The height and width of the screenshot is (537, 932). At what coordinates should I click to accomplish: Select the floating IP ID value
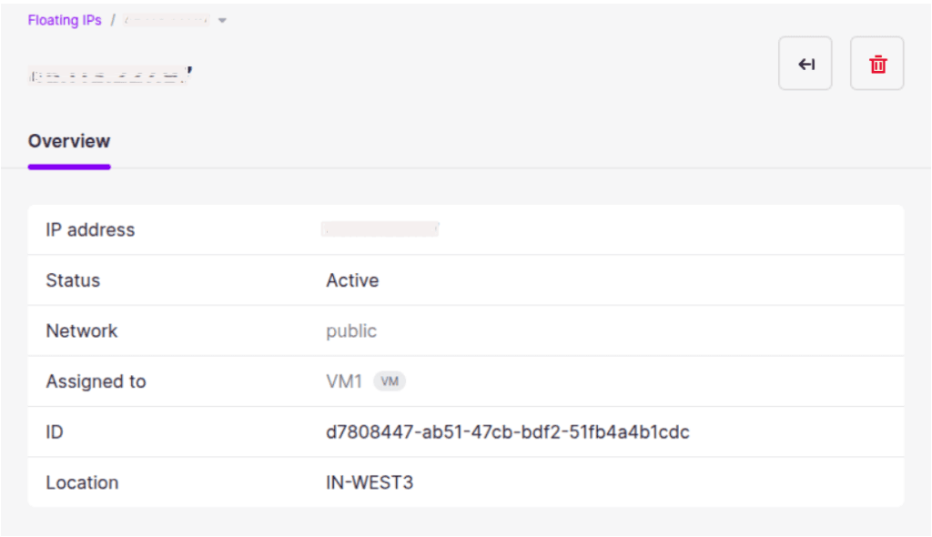pyautogui.click(x=508, y=431)
